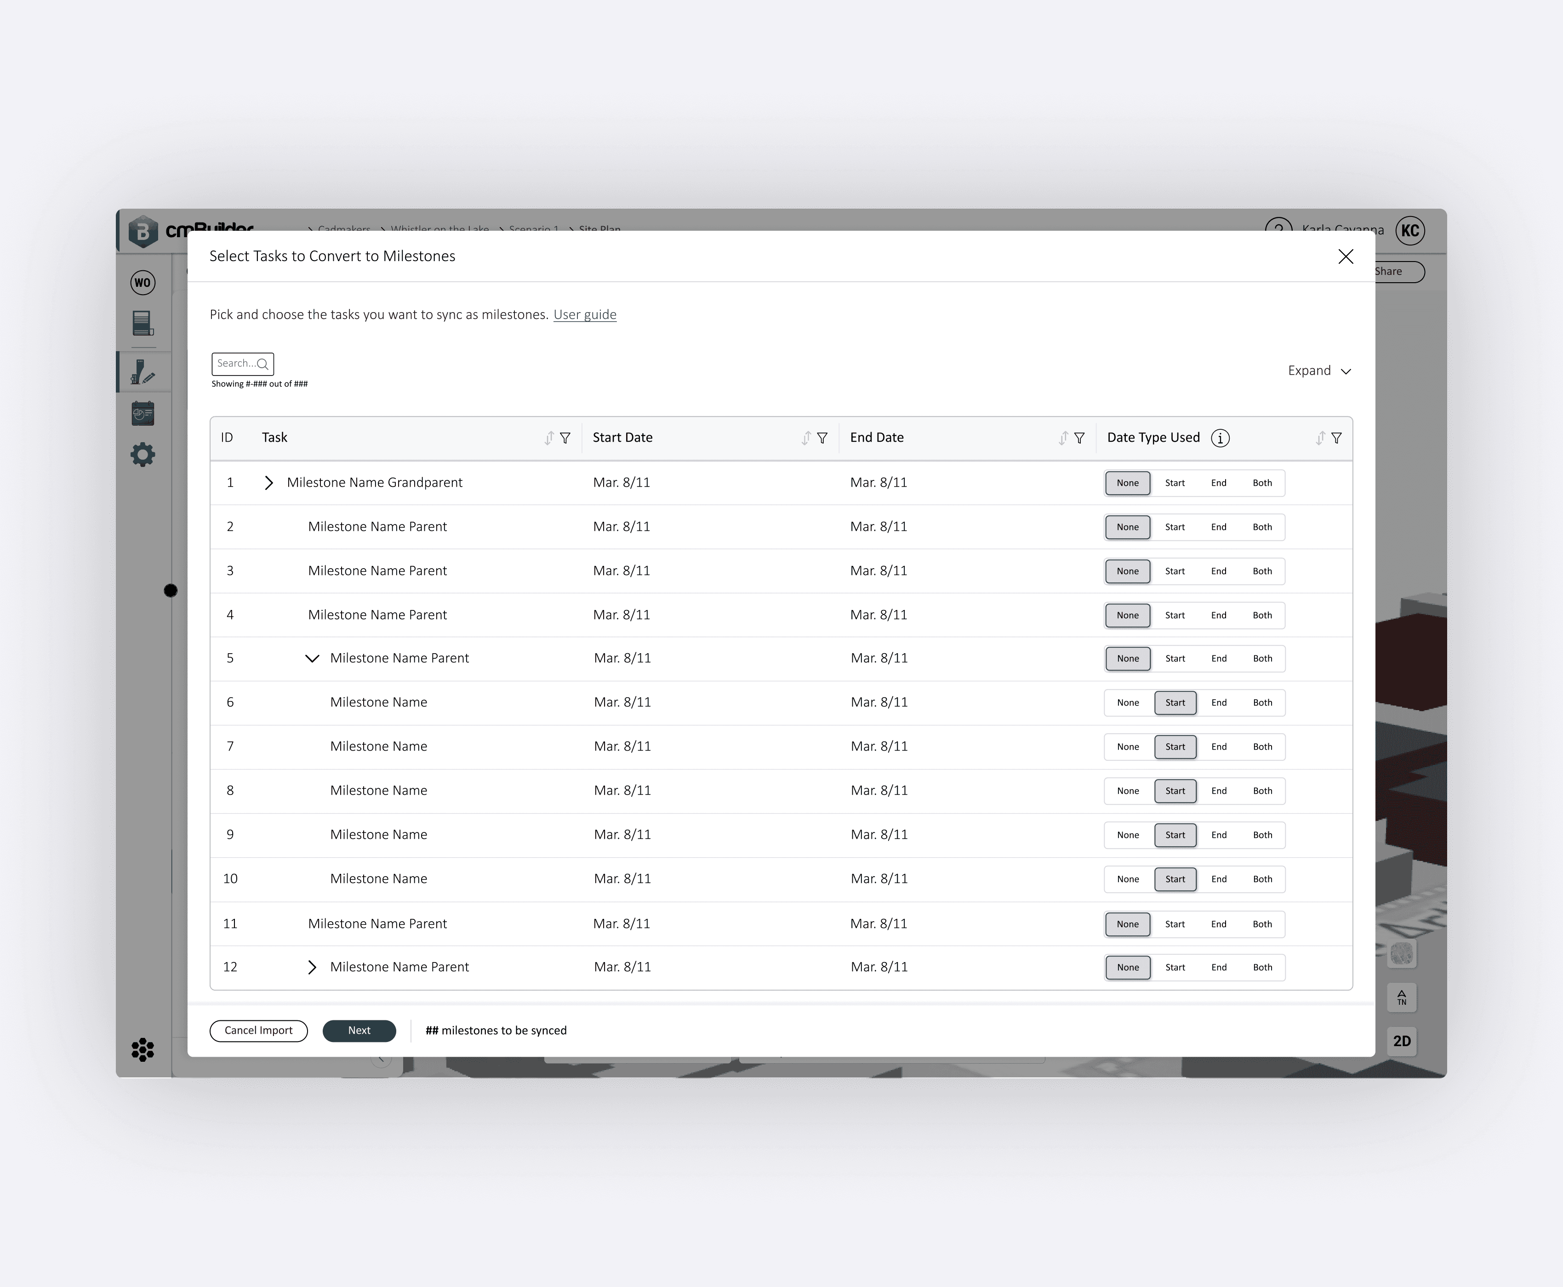Click Cancel Import button

(x=258, y=1031)
